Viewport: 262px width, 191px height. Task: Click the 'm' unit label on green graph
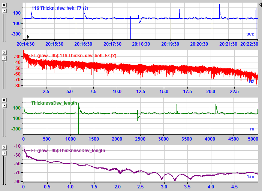pyautogui.click(x=252, y=129)
